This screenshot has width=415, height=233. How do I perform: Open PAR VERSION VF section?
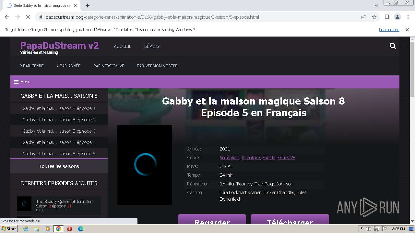point(109,66)
